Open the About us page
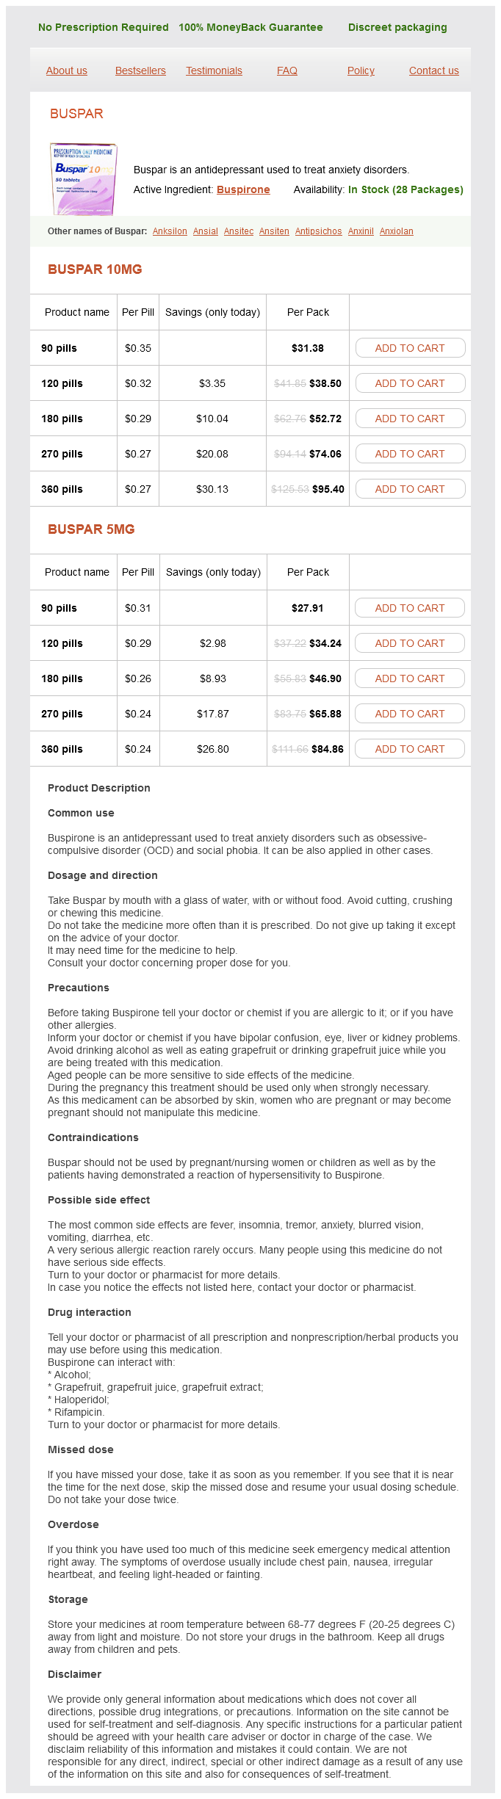The width and height of the screenshot is (501, 1799). click(x=67, y=70)
